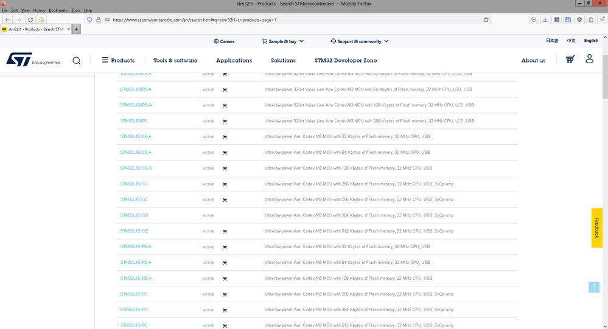This screenshot has height=329, width=608.
Task: Open the browser Tools menu
Action: 76,10
